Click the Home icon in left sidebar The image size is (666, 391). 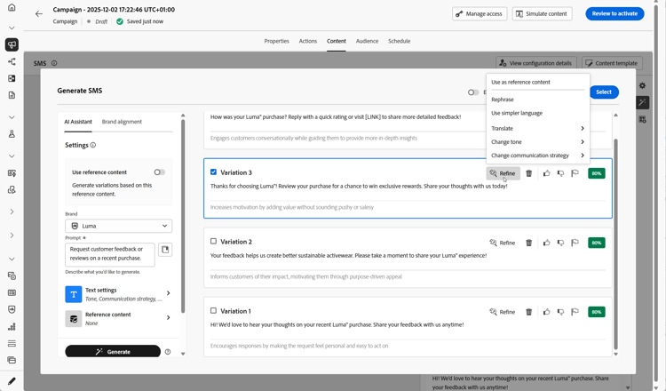click(x=12, y=8)
